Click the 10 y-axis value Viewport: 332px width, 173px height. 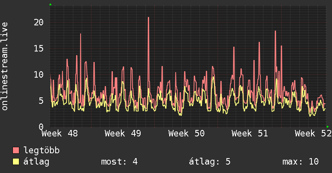39,74
